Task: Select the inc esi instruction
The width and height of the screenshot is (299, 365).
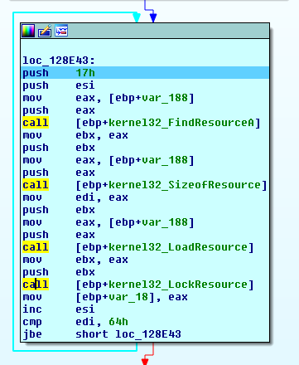Action: [x=59, y=309]
